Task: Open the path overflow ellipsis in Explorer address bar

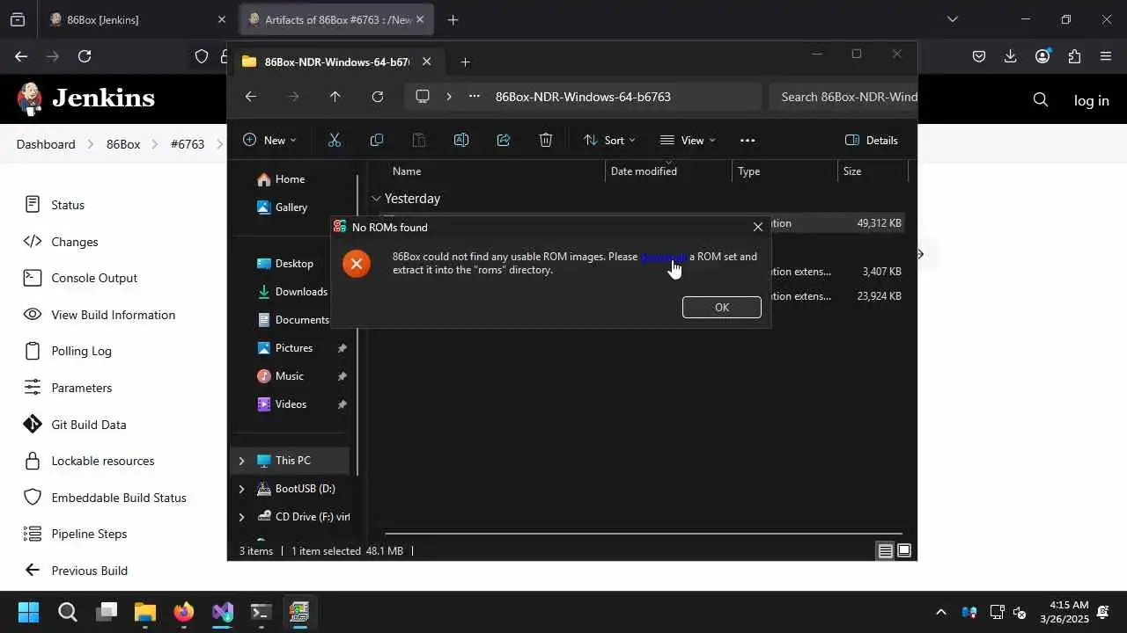Action: click(x=475, y=97)
